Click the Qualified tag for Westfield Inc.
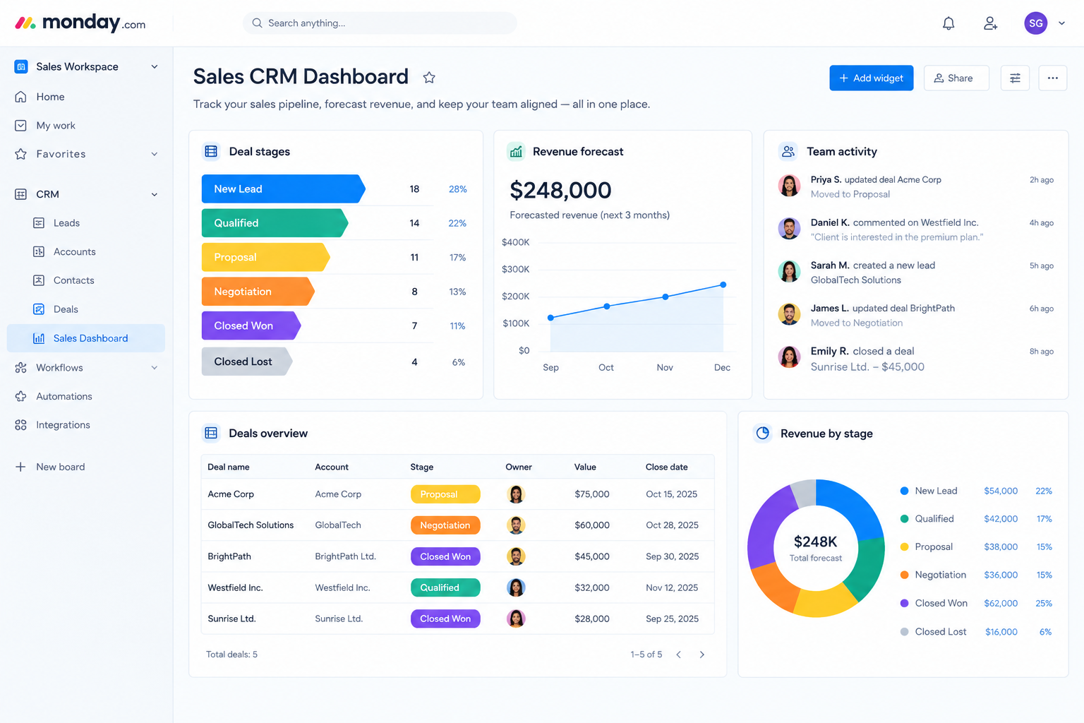 pyautogui.click(x=445, y=587)
